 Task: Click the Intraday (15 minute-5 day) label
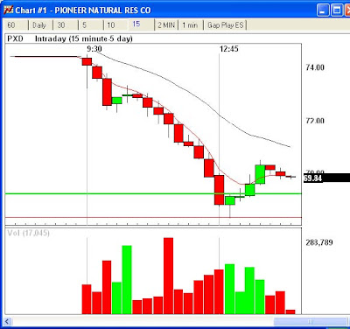click(84, 38)
